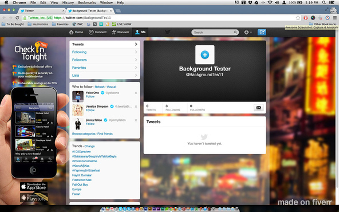
Task: Click jimmy fallon's avatar thumbnail
Action: (78, 124)
